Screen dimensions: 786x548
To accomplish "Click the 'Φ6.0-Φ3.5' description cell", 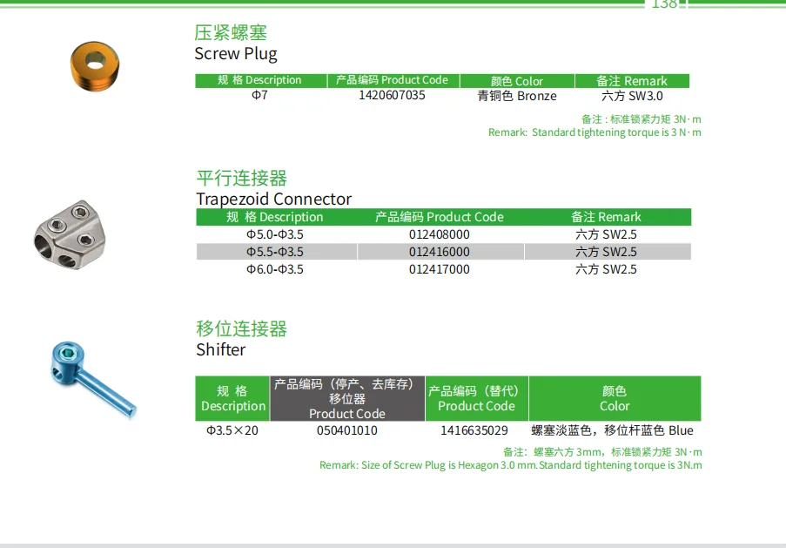I will tap(275, 269).
